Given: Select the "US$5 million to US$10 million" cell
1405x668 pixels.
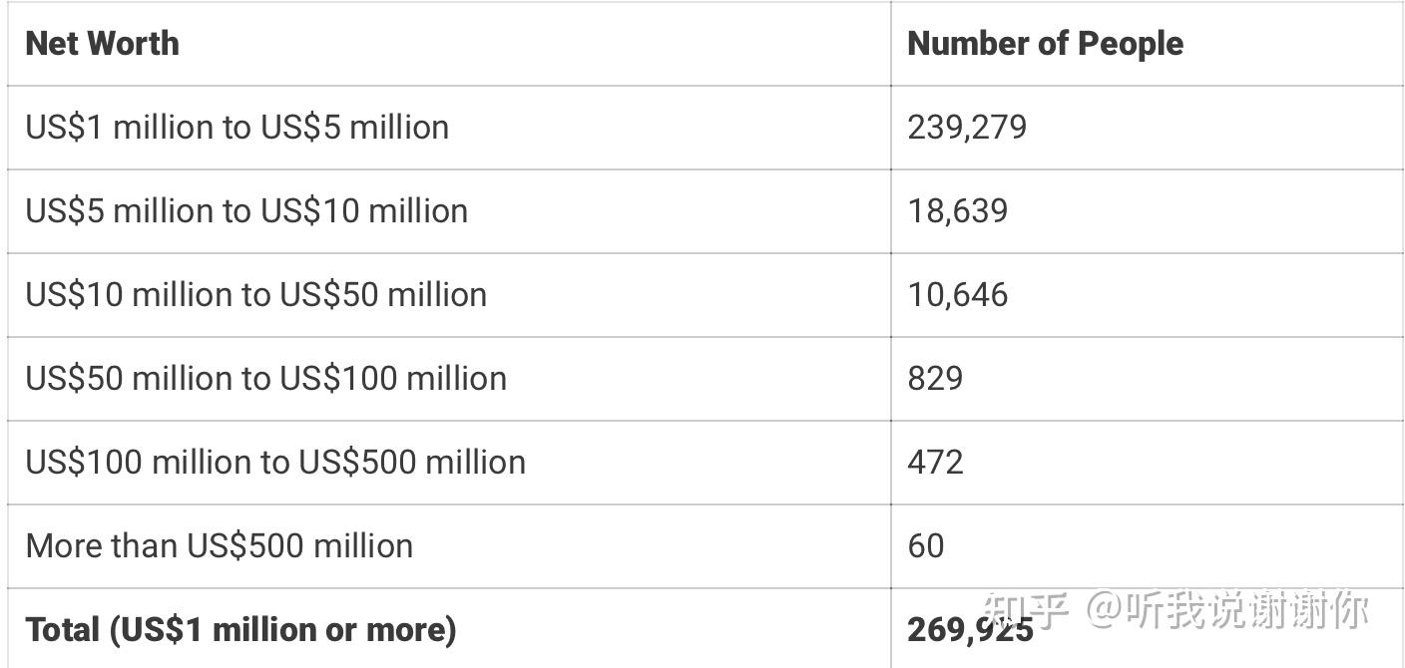Looking at the screenshot, I should [x=246, y=211].
